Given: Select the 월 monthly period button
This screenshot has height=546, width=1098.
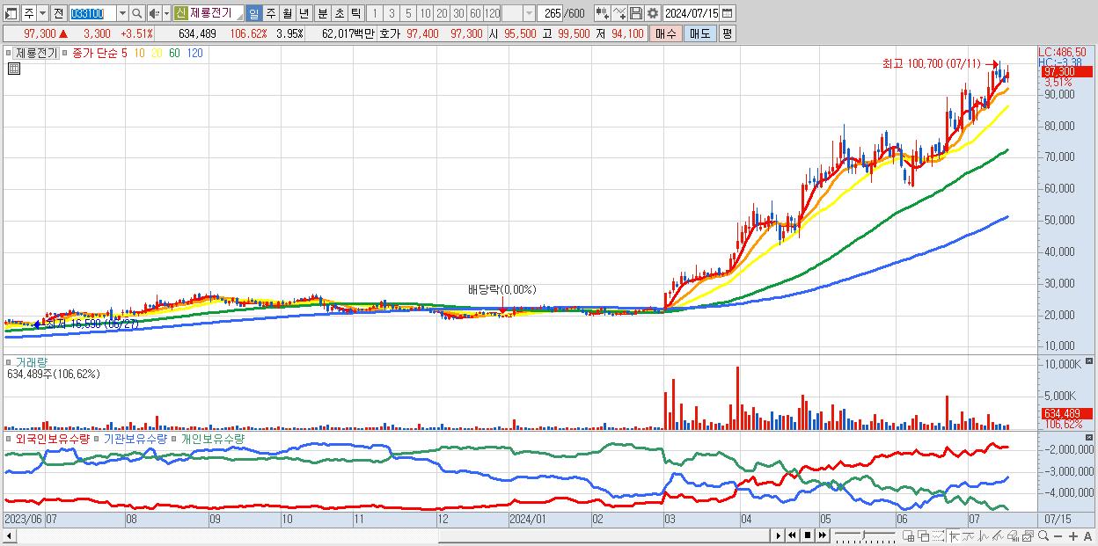Looking at the screenshot, I should click(x=287, y=13).
